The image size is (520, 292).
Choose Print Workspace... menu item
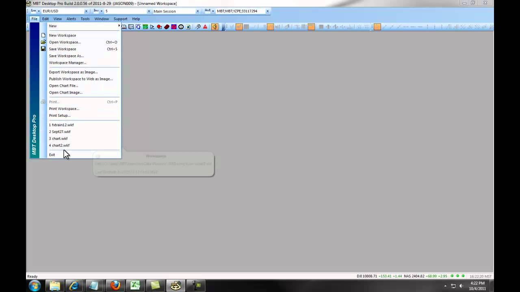point(64,109)
